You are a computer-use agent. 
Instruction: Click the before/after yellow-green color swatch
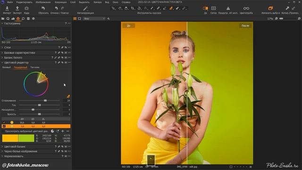pos(18,138)
